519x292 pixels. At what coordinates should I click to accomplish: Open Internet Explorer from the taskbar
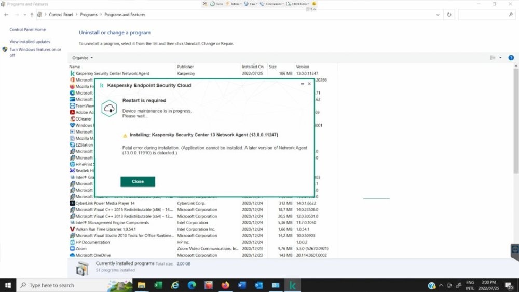[x=175, y=285]
